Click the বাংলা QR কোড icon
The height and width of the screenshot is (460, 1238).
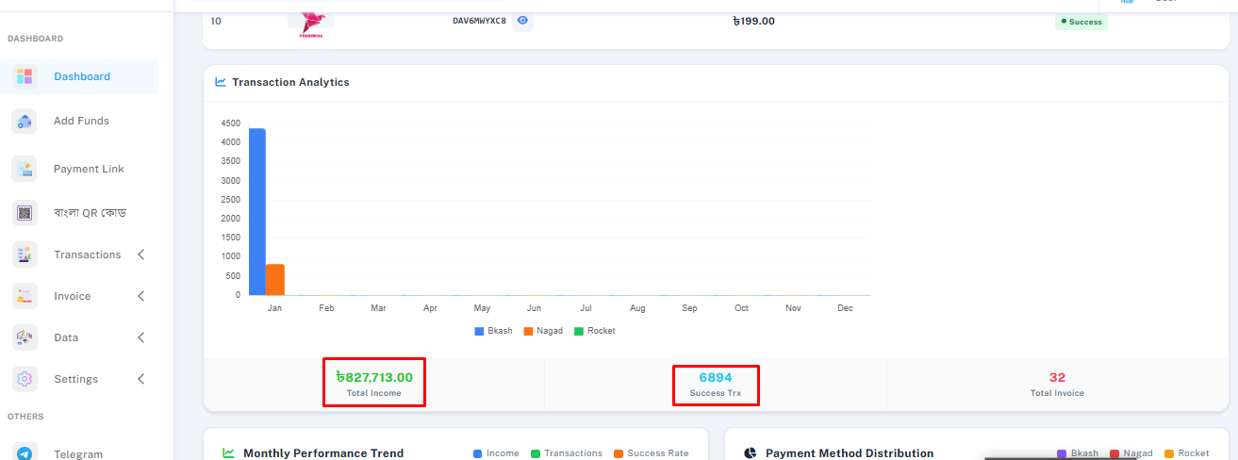25,213
